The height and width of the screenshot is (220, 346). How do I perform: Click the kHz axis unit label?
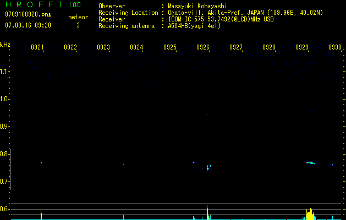[5, 45]
